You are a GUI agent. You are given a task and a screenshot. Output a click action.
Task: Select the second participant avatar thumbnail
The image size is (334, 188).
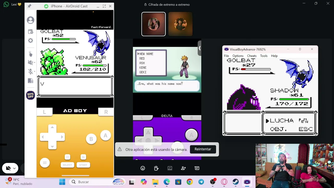[x=180, y=24]
